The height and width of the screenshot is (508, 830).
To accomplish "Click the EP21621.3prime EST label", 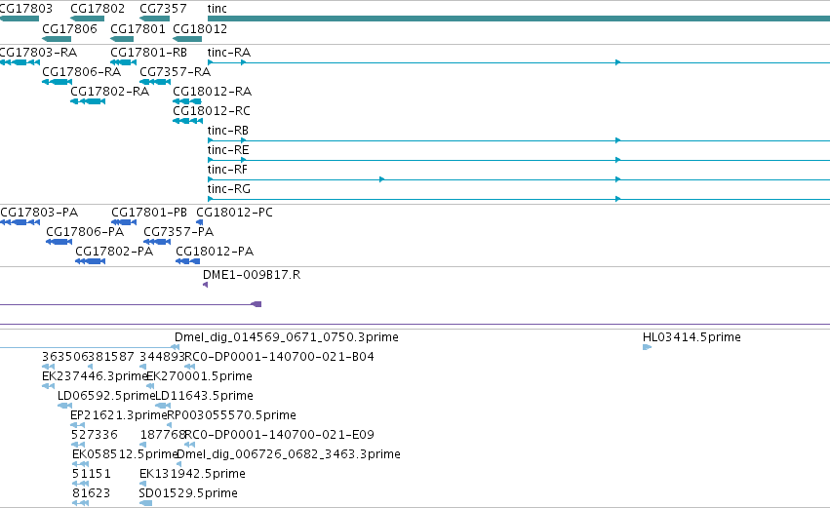I will [x=119, y=415].
